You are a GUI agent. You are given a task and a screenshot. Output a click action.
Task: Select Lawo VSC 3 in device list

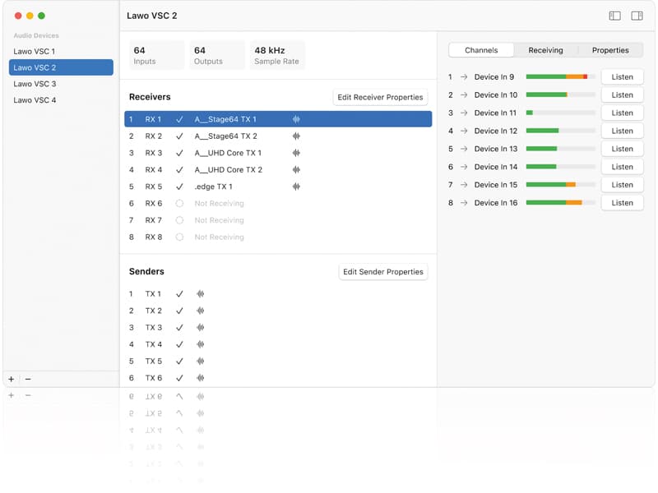[35, 84]
